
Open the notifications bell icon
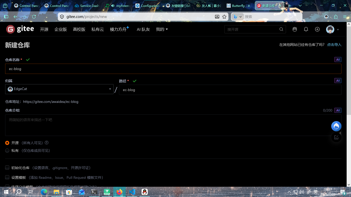click(x=306, y=29)
